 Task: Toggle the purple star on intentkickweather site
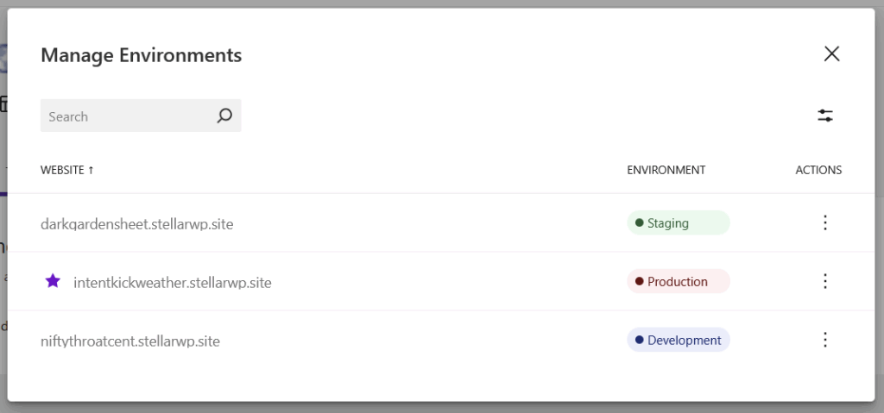tap(53, 281)
